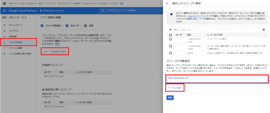Click the メールアドレスの表示 description cell

pos(217,39)
